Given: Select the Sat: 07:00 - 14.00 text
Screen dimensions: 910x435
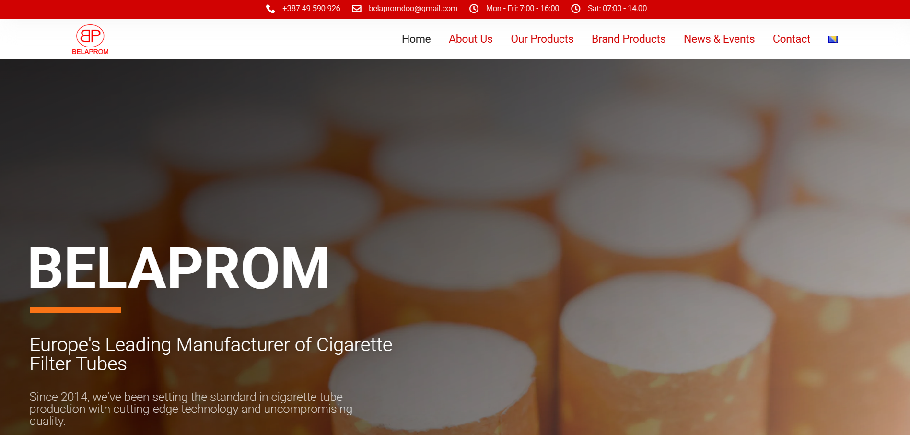Looking at the screenshot, I should click(618, 9).
